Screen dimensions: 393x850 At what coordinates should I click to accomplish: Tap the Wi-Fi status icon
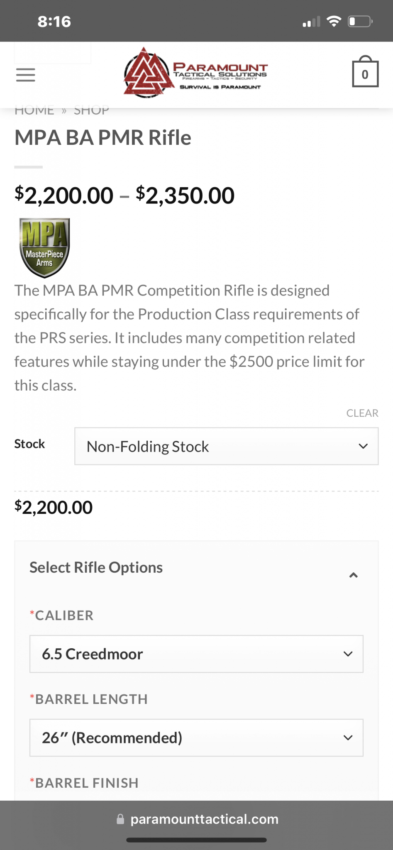click(334, 21)
